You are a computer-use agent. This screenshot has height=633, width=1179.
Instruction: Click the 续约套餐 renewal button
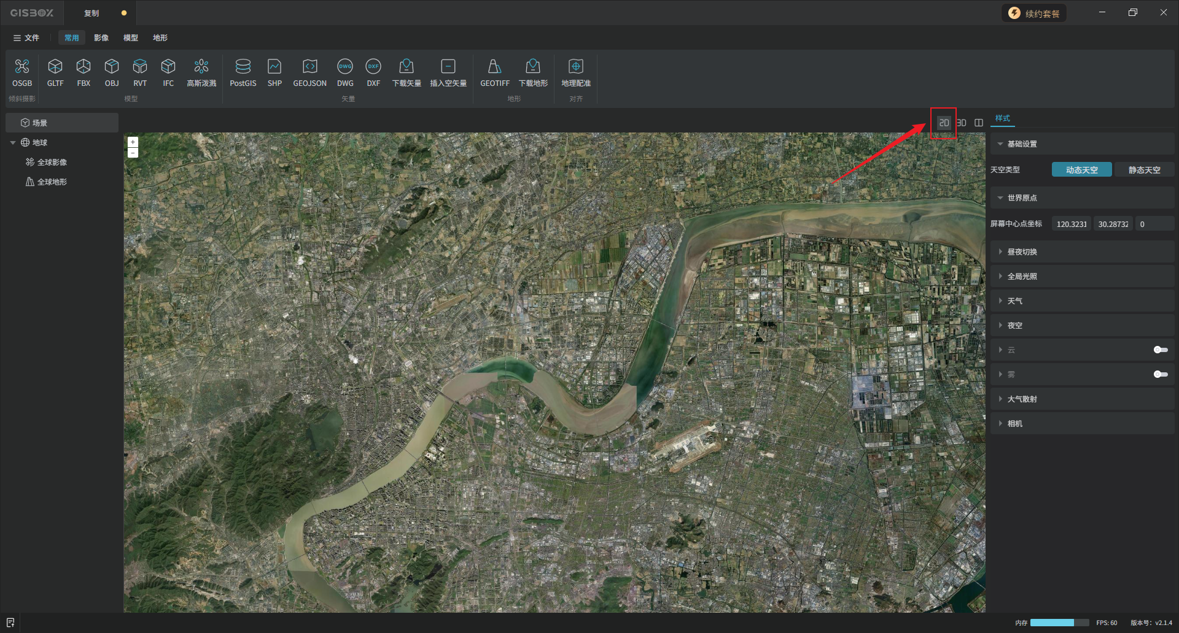click(x=1035, y=13)
